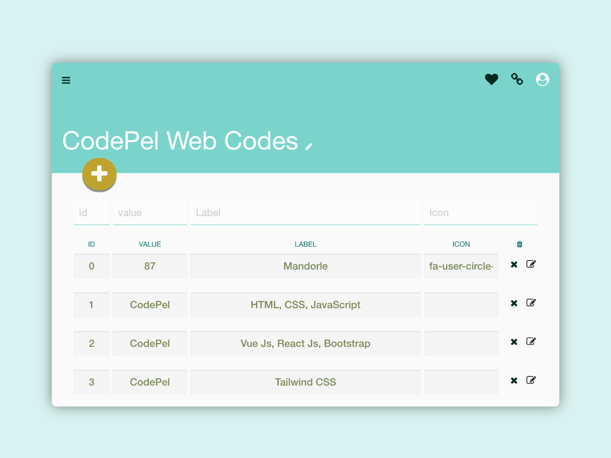Edit the Mandorle row with the edit icon
Image resolution: width=611 pixels, height=458 pixels.
click(531, 264)
